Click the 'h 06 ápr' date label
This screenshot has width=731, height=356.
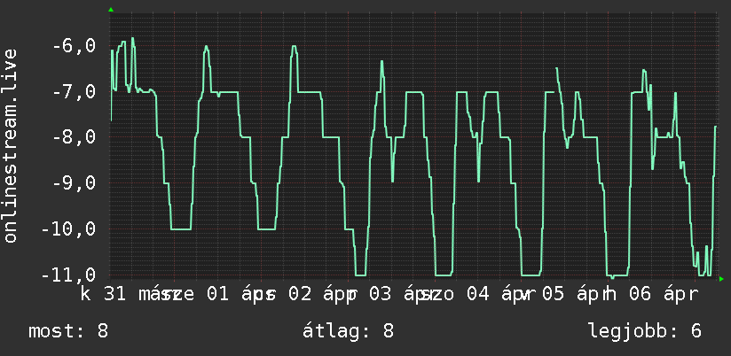[650, 295]
